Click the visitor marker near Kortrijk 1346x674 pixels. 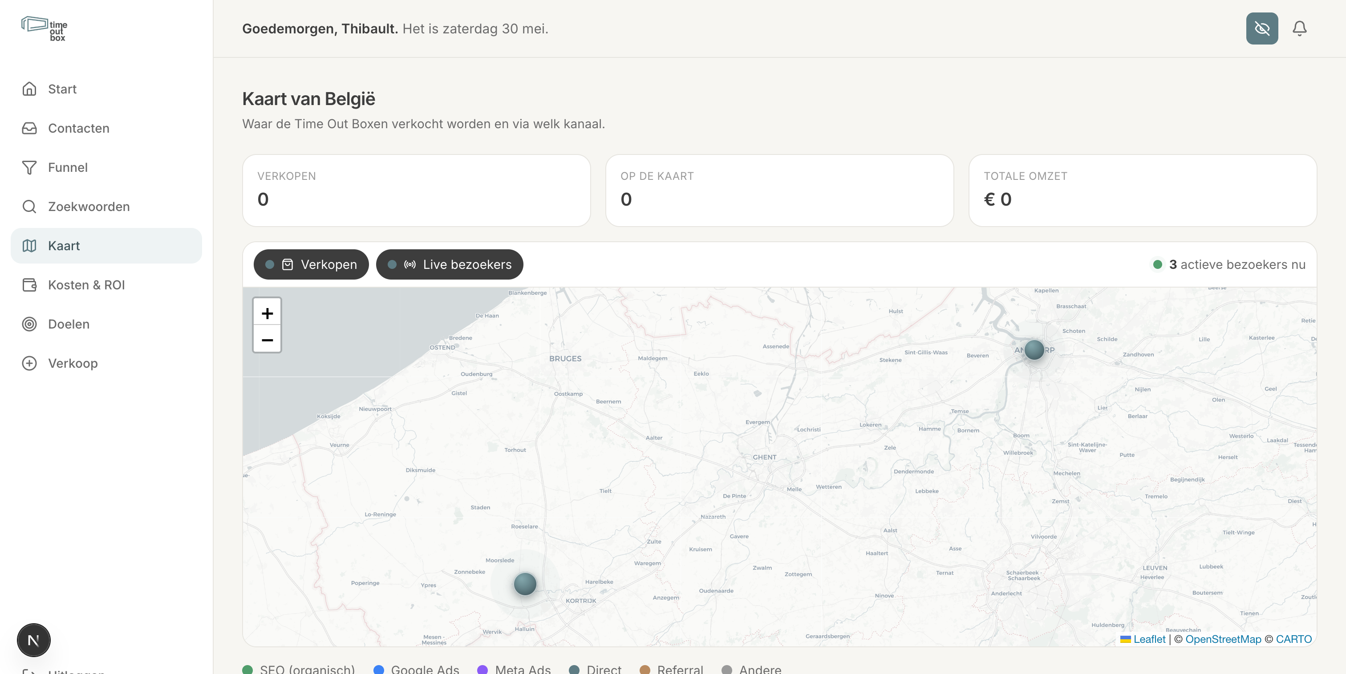point(525,584)
